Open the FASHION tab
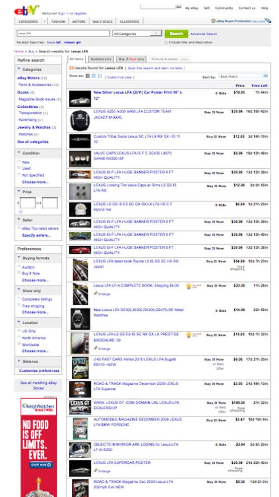Screen dimensions: 279x497 click(58, 22)
